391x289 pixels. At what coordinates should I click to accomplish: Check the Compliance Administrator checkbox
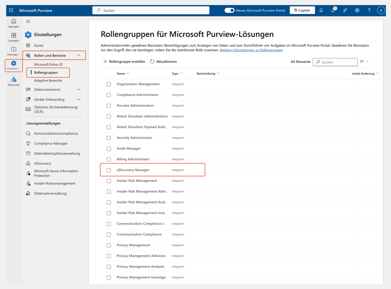pyautogui.click(x=109, y=95)
